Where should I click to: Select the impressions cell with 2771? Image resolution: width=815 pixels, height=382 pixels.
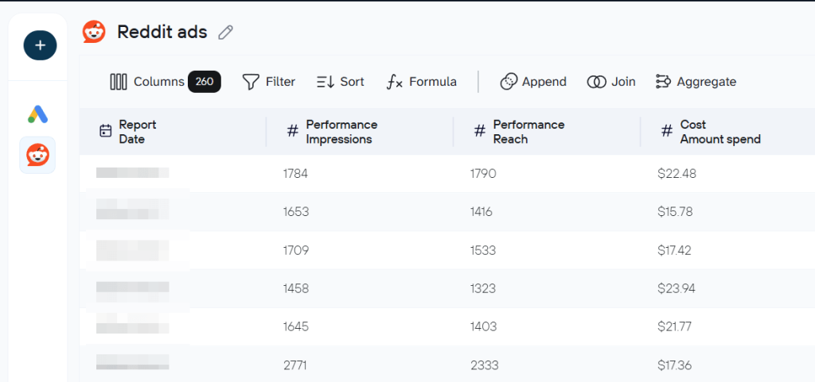pyautogui.click(x=294, y=365)
